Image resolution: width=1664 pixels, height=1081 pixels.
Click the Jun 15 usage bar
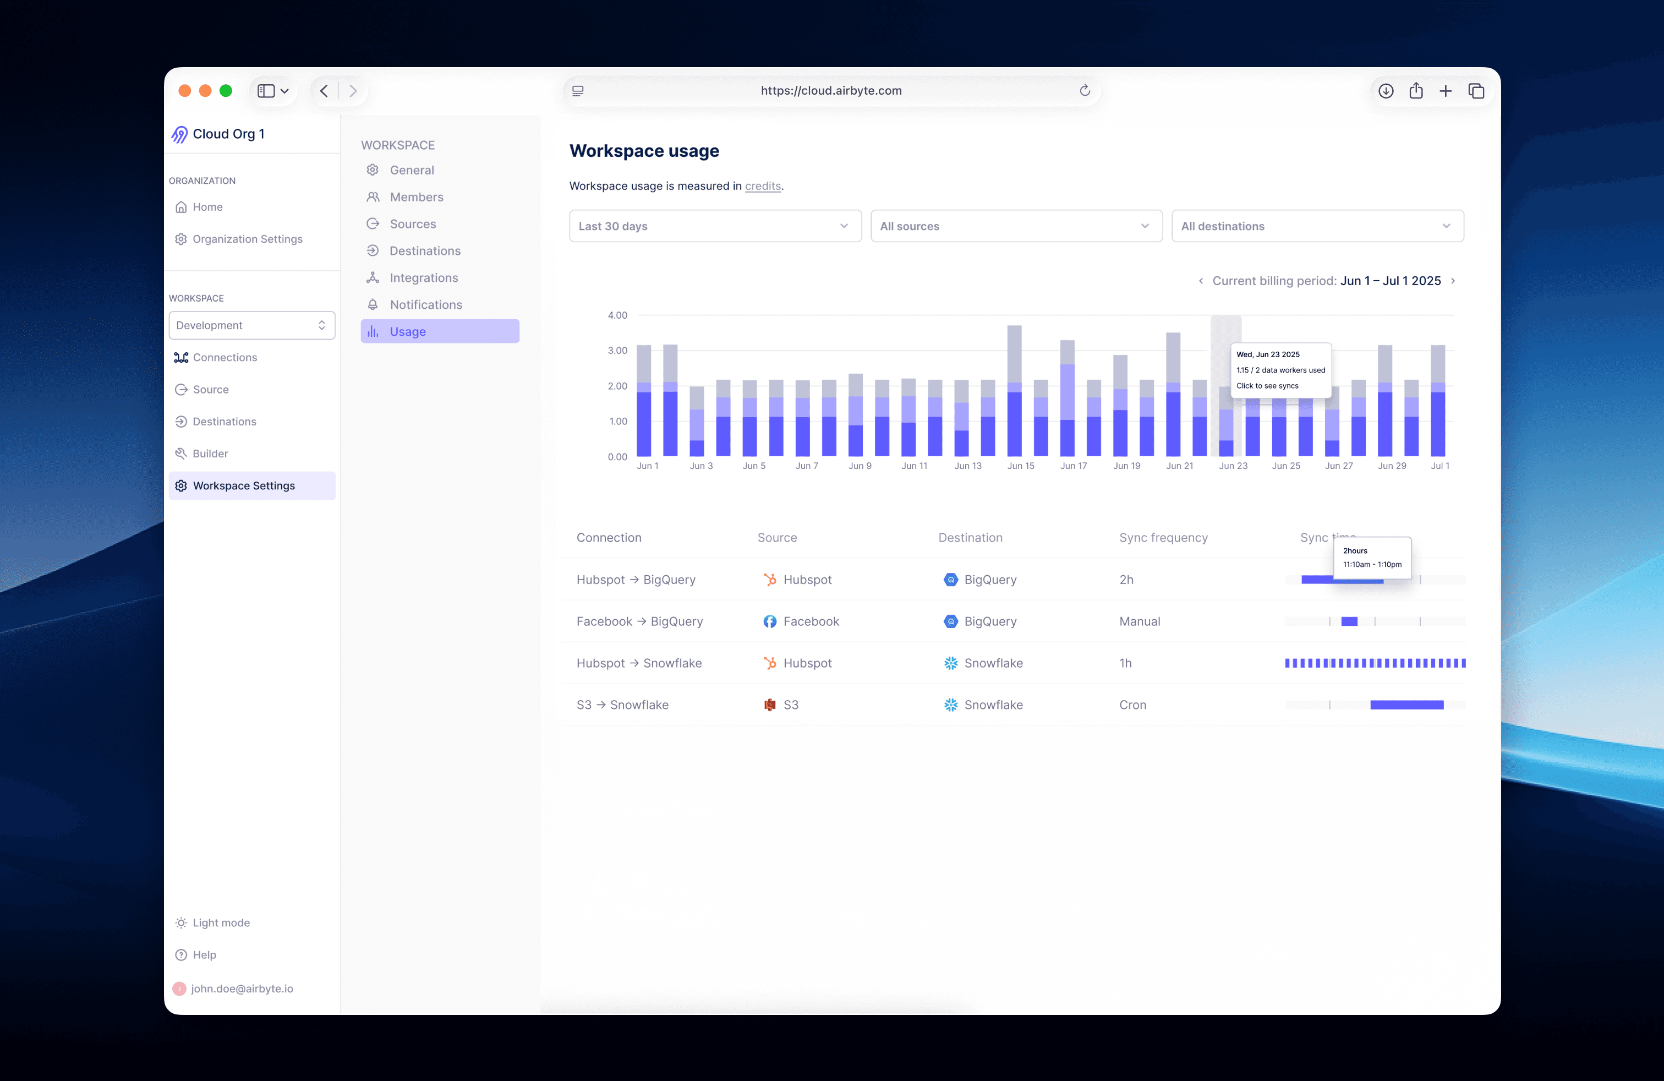pyautogui.click(x=1014, y=406)
